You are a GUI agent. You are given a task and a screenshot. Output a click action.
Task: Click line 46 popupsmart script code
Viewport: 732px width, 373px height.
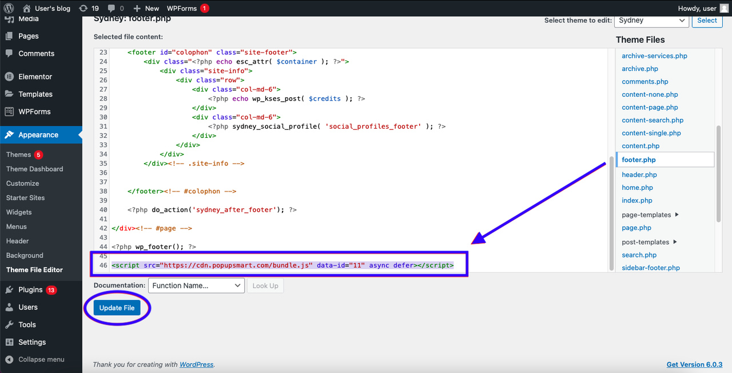tap(283, 265)
